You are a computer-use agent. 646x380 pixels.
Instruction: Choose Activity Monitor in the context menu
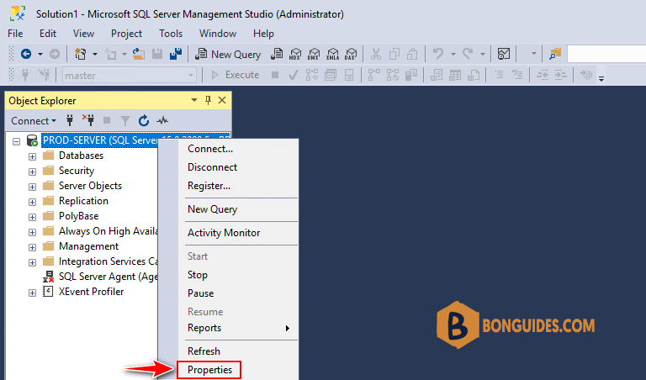coord(224,233)
